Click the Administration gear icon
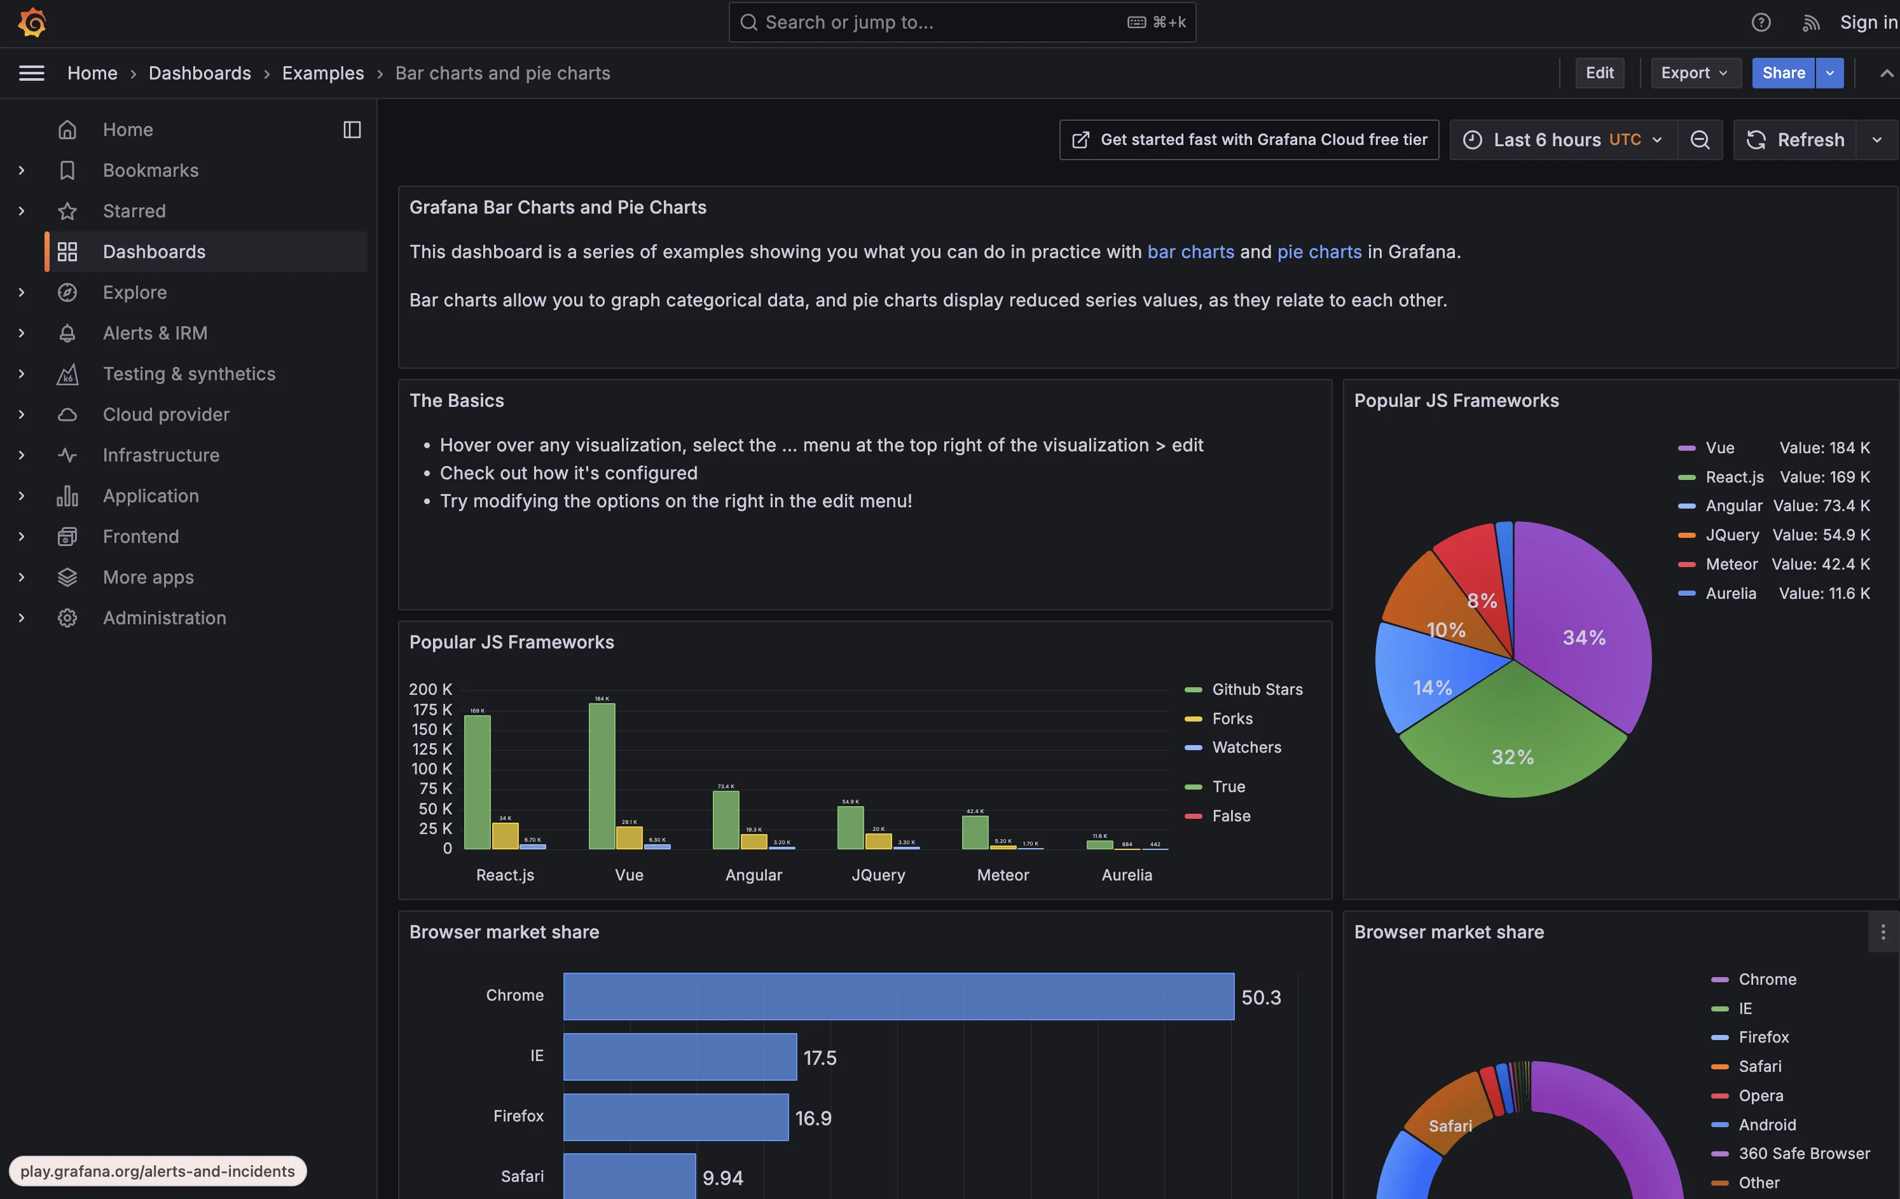Viewport: 1900px width, 1199px height. [x=67, y=618]
